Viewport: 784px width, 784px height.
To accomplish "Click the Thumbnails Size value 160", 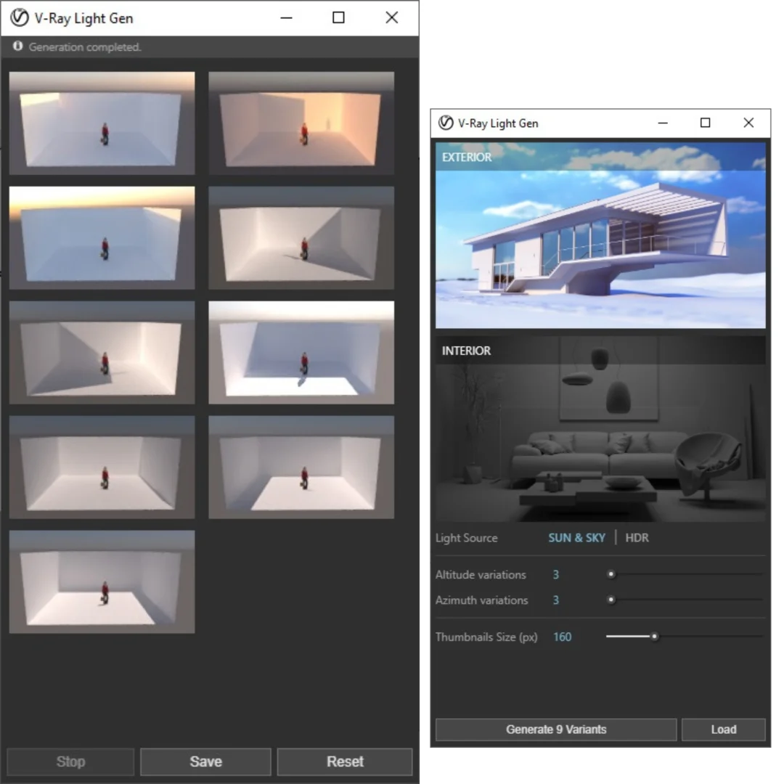I will tap(562, 637).
